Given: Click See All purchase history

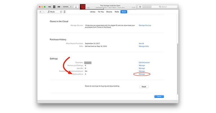Looking at the screenshot, I should point(141,43).
